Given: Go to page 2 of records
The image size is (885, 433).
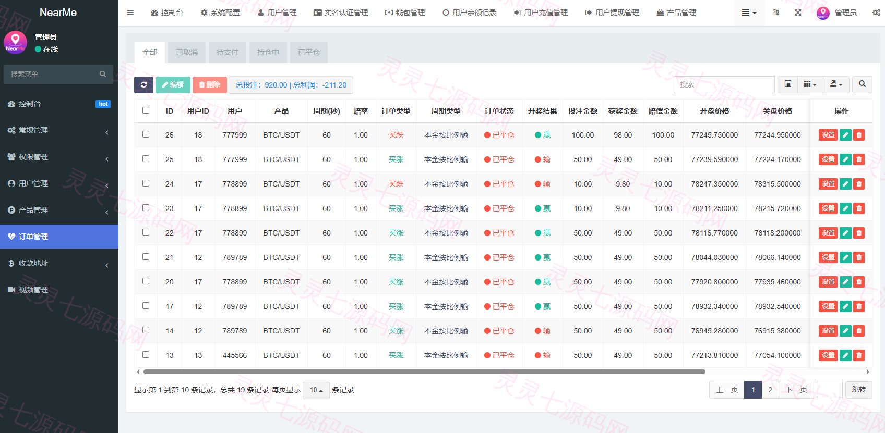Looking at the screenshot, I should (770, 390).
